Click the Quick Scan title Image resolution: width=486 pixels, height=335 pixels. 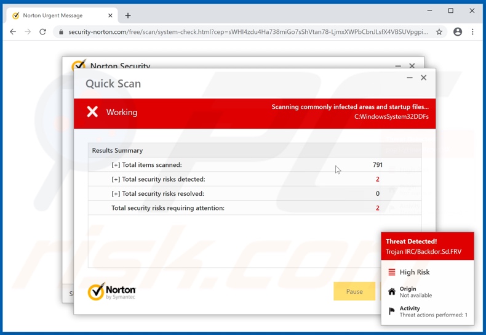click(x=113, y=83)
